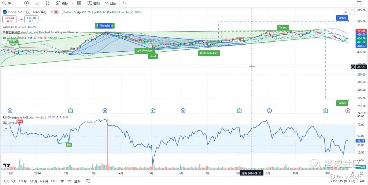Click the down-arrow button above price scale
368x185 pixels.
pos(346,12)
